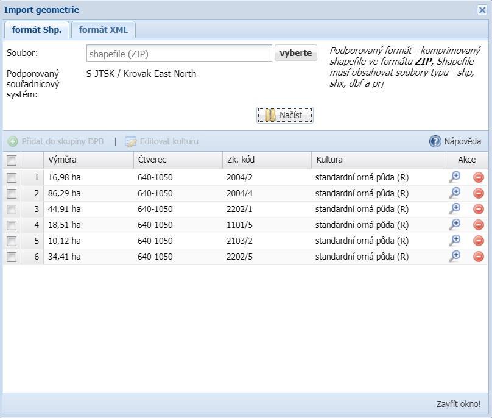The image size is (492, 418).
Task: Click the Načíst load button
Action: click(285, 115)
